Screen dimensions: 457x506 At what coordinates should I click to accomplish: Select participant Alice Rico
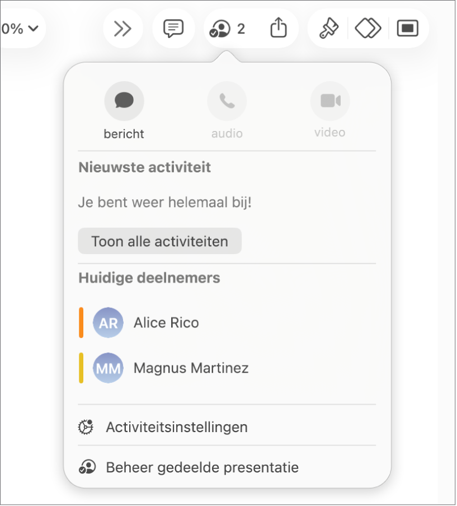(227, 323)
